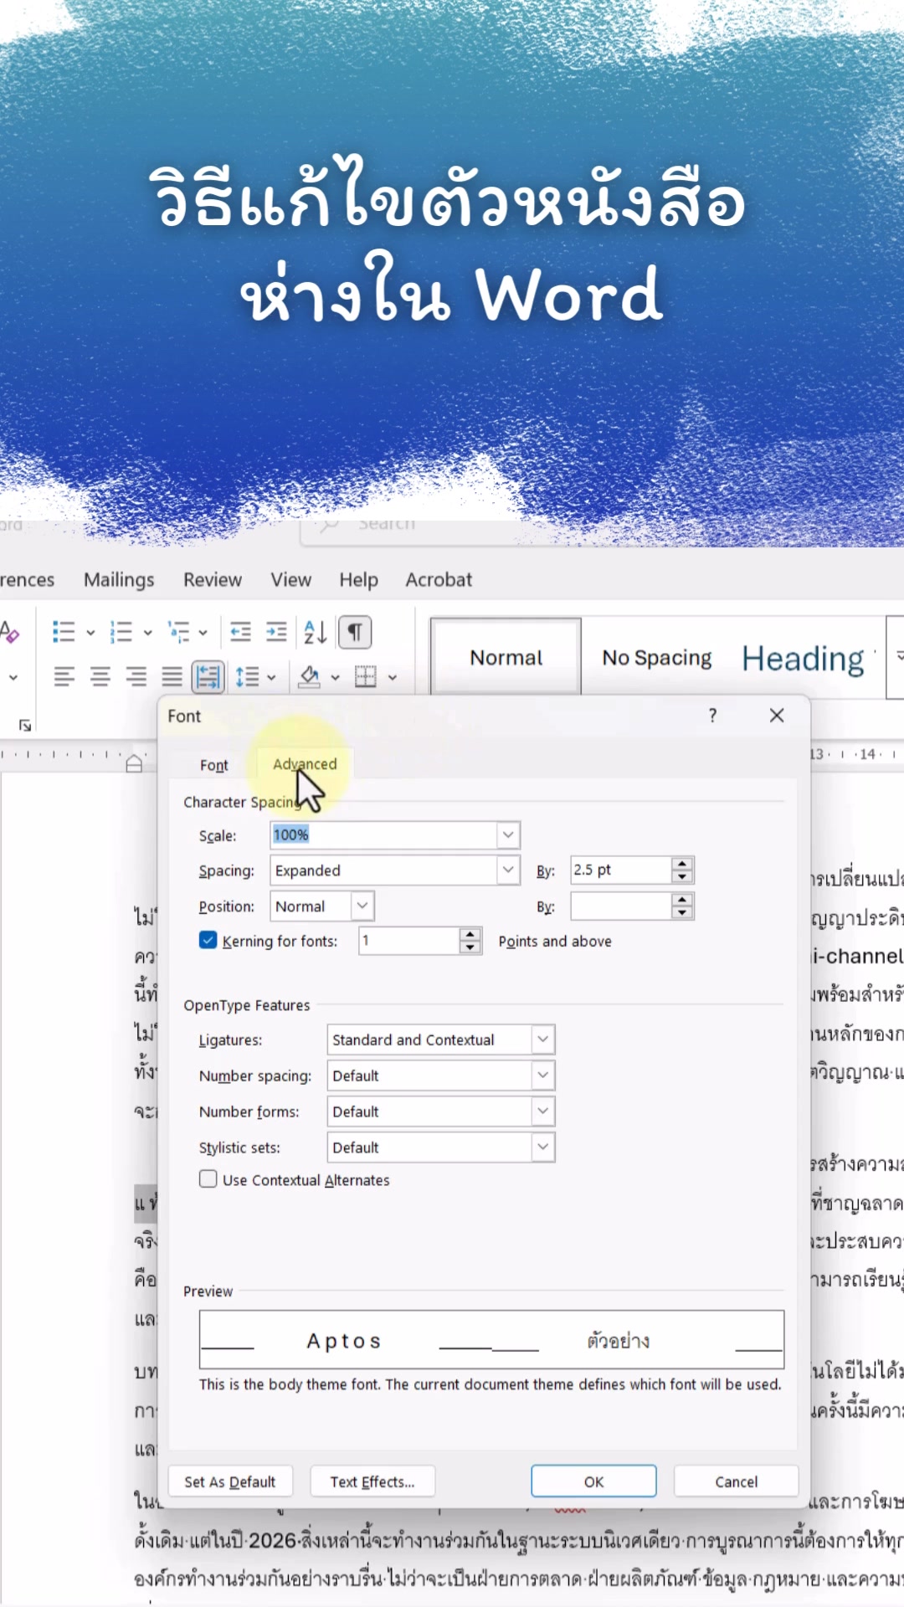Click the Position By value field

[621, 906]
